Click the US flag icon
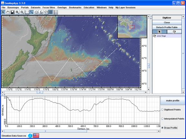Image resolution: width=186 pixels, height=139 pixels. [36, 136]
